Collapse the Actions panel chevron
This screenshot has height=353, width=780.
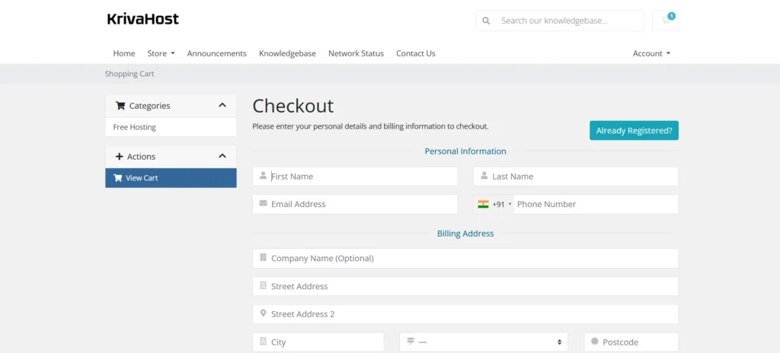tap(222, 156)
